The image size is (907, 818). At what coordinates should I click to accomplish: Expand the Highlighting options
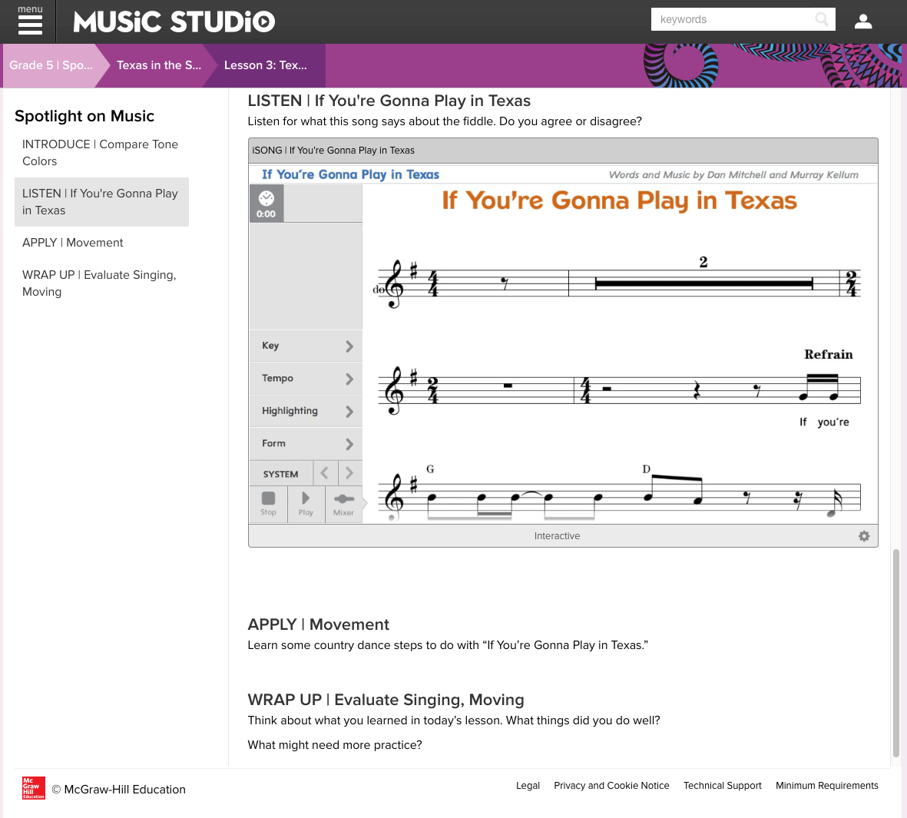click(306, 412)
